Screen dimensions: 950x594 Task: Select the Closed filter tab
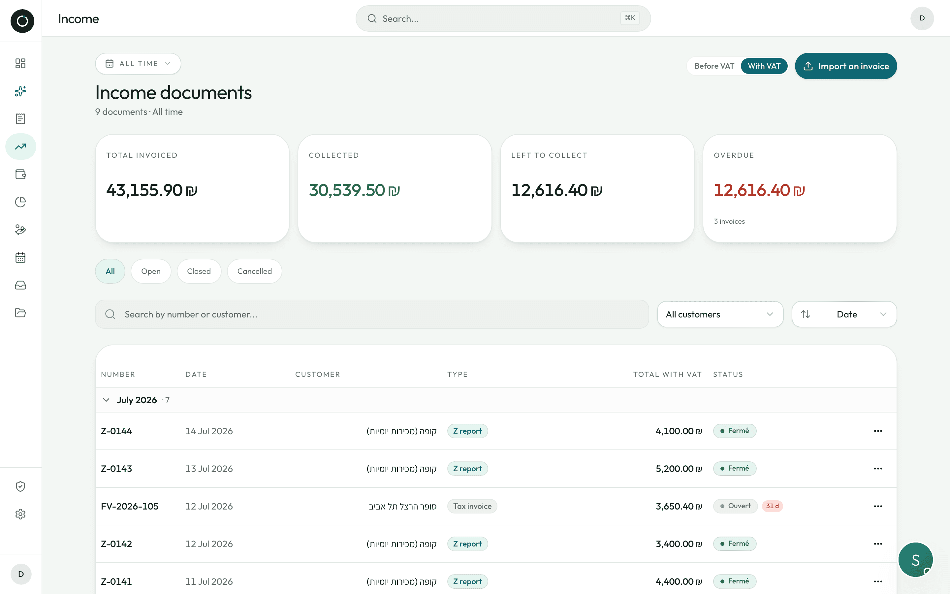pyautogui.click(x=199, y=272)
